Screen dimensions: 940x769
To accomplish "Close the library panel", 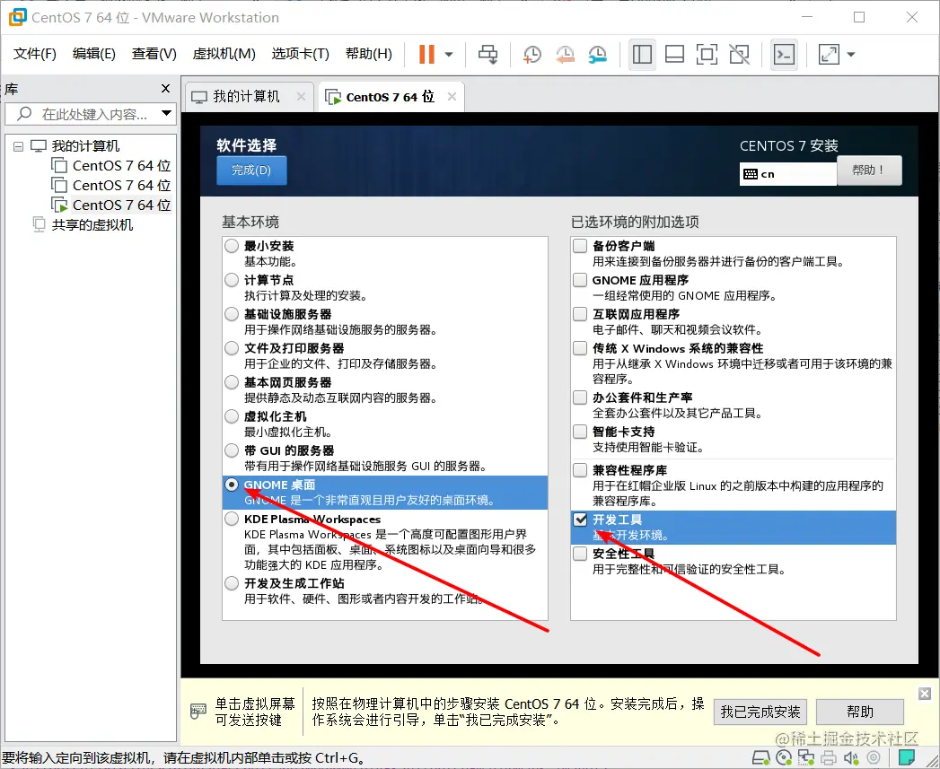I will pyautogui.click(x=166, y=89).
